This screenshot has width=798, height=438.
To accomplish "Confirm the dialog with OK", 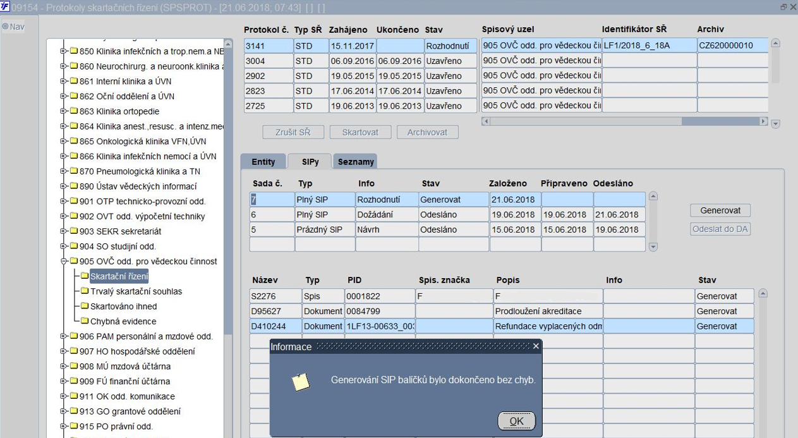I will pyautogui.click(x=516, y=421).
